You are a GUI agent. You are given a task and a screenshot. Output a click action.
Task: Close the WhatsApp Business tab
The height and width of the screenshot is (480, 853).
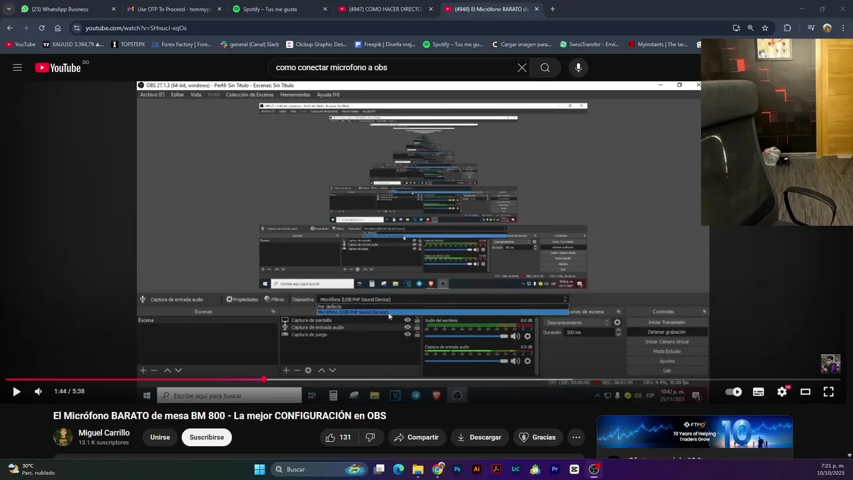pyautogui.click(x=113, y=9)
